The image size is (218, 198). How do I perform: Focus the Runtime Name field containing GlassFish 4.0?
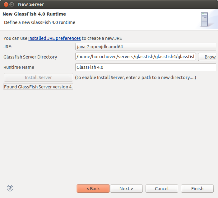(146, 67)
